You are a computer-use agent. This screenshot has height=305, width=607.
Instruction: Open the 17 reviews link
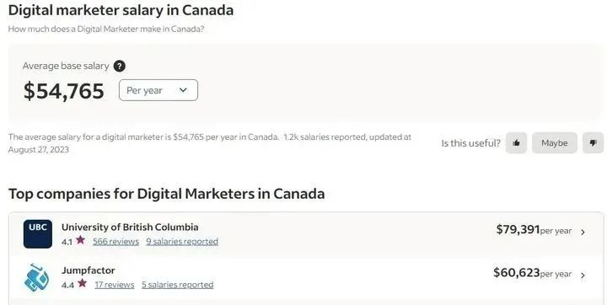point(115,285)
